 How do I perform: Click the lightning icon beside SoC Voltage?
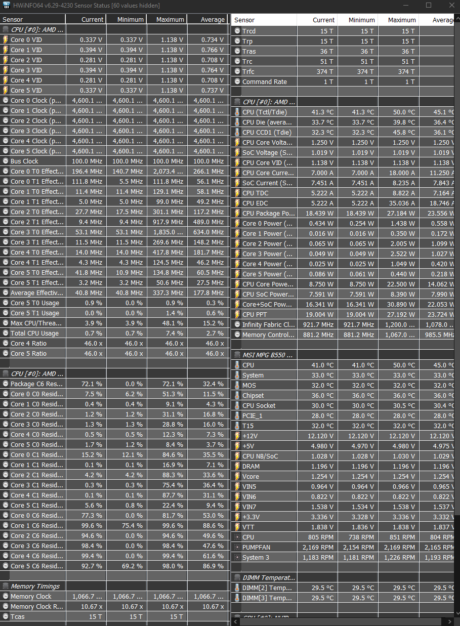pyautogui.click(x=237, y=152)
